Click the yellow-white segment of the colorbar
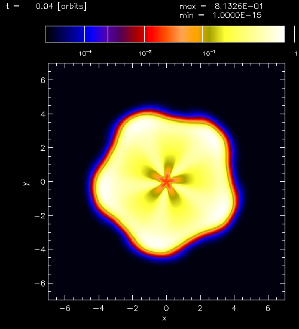This screenshot has height=329, width=299. coord(243,34)
